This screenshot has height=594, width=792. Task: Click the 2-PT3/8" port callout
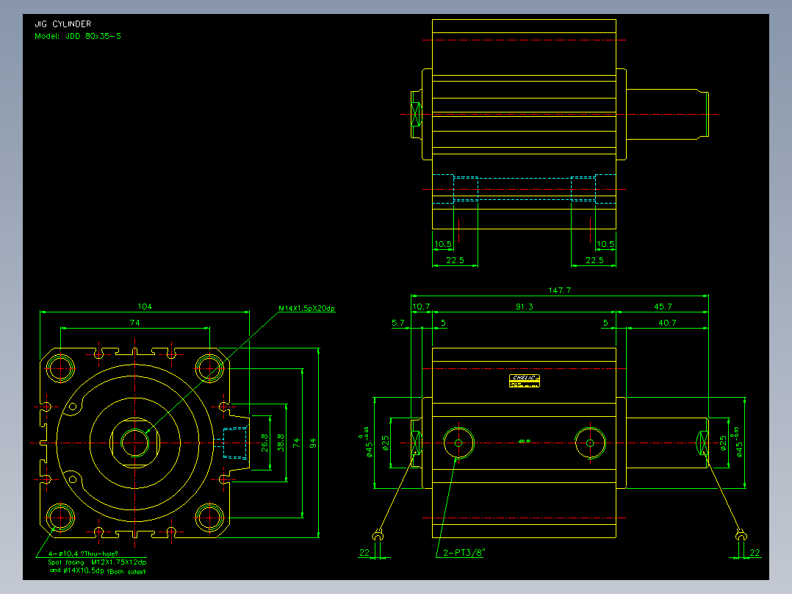(464, 553)
